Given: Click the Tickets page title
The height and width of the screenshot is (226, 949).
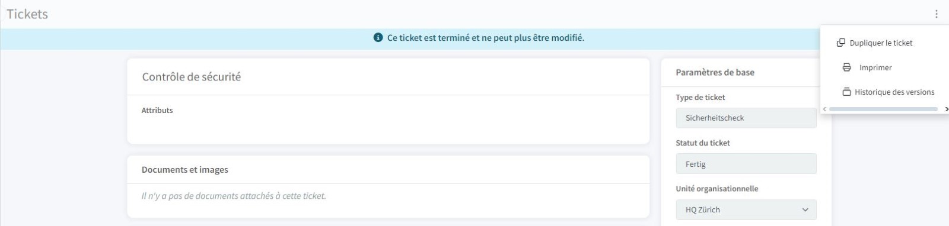Looking at the screenshot, I should coord(27,14).
